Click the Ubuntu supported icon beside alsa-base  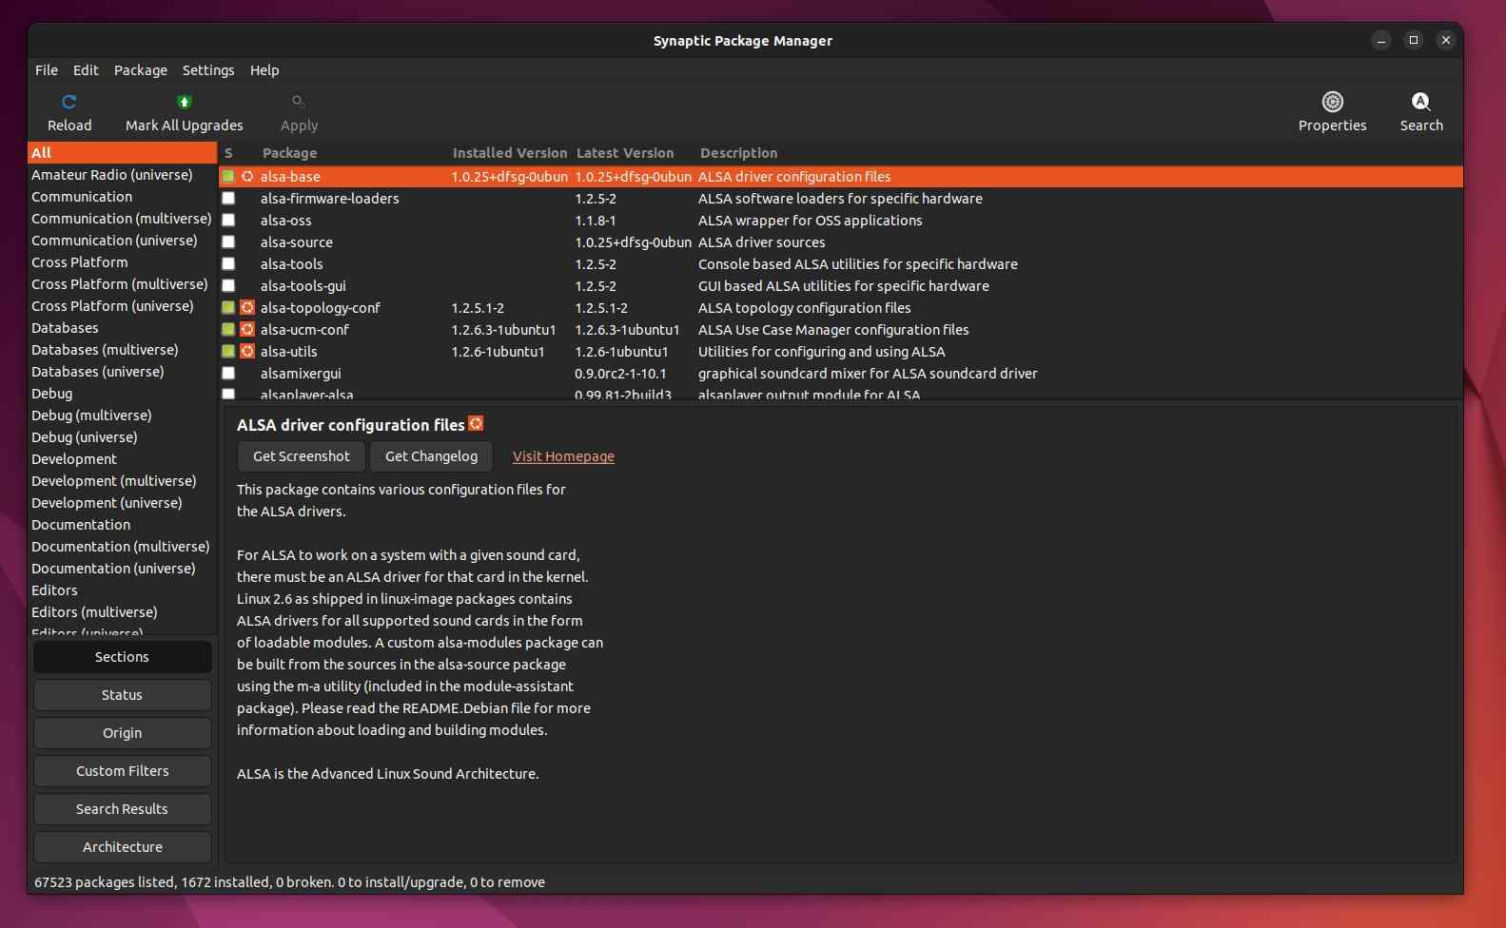click(x=247, y=177)
